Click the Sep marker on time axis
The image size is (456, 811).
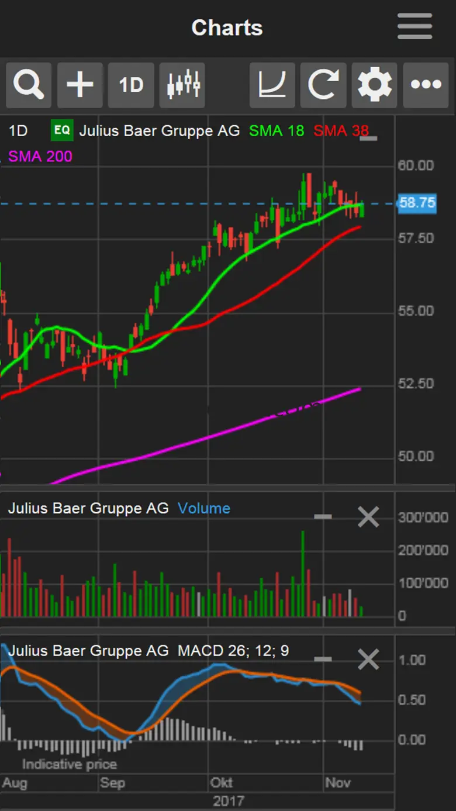tap(112, 782)
